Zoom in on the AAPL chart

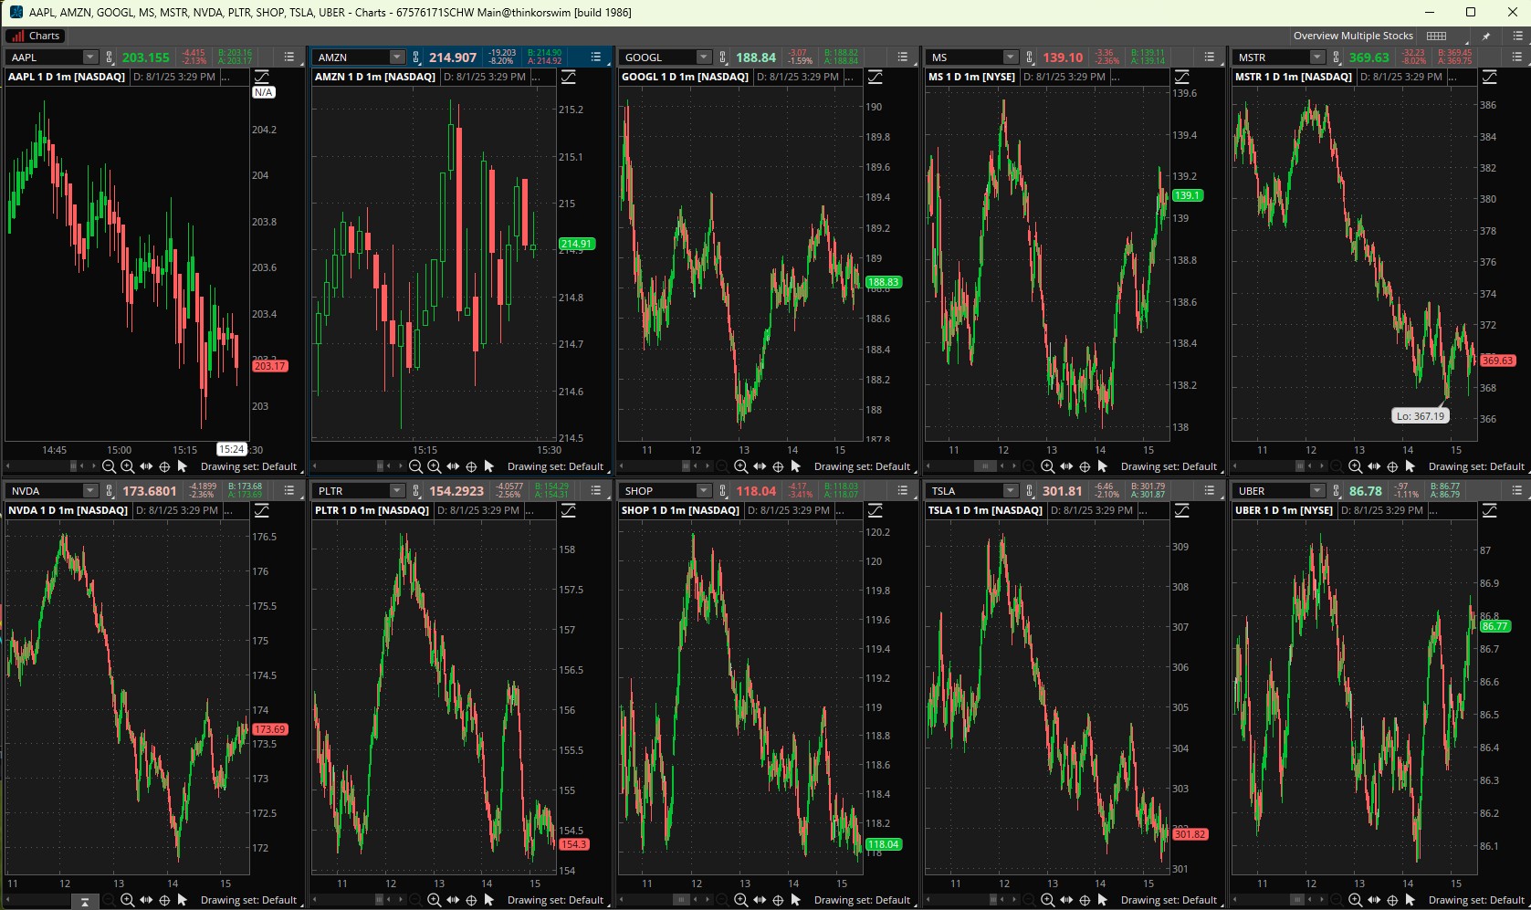click(127, 466)
